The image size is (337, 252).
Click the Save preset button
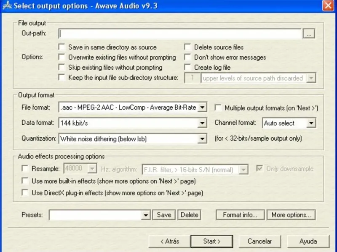pyautogui.click(x=164, y=215)
